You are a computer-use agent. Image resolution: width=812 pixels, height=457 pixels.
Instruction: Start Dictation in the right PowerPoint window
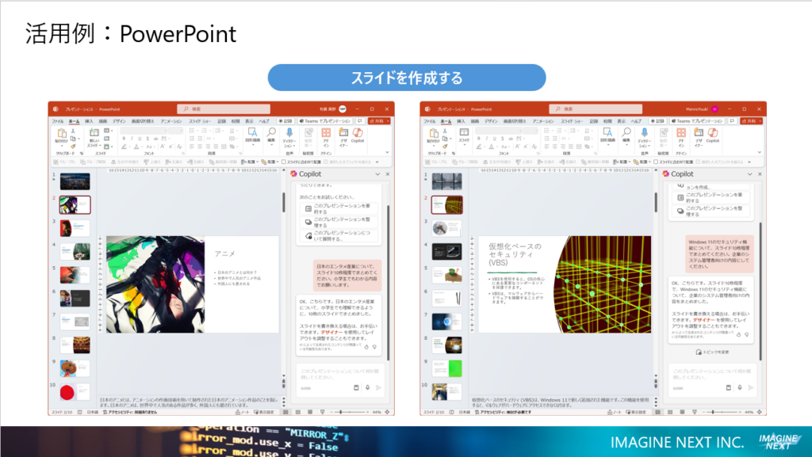click(644, 137)
